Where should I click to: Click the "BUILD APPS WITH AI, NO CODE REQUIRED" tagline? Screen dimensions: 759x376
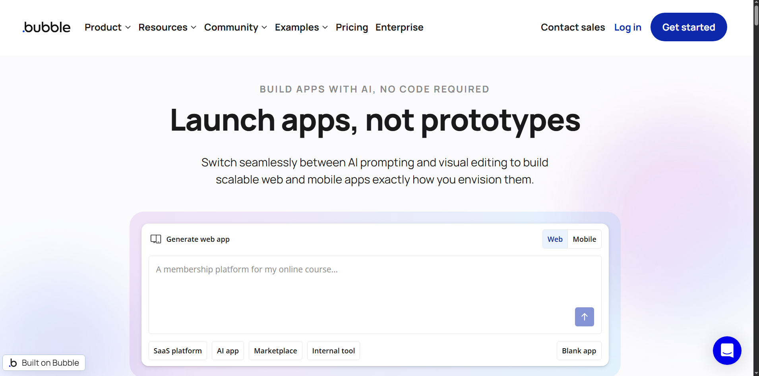click(x=374, y=89)
